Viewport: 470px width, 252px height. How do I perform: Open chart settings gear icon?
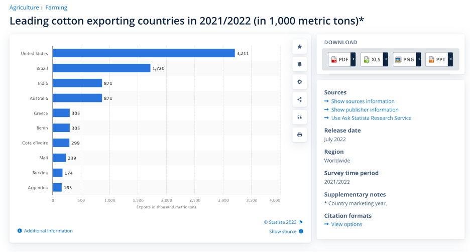pyautogui.click(x=300, y=82)
